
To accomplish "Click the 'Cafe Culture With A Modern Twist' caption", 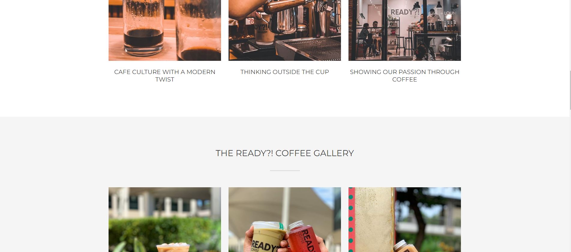I will tap(165, 76).
